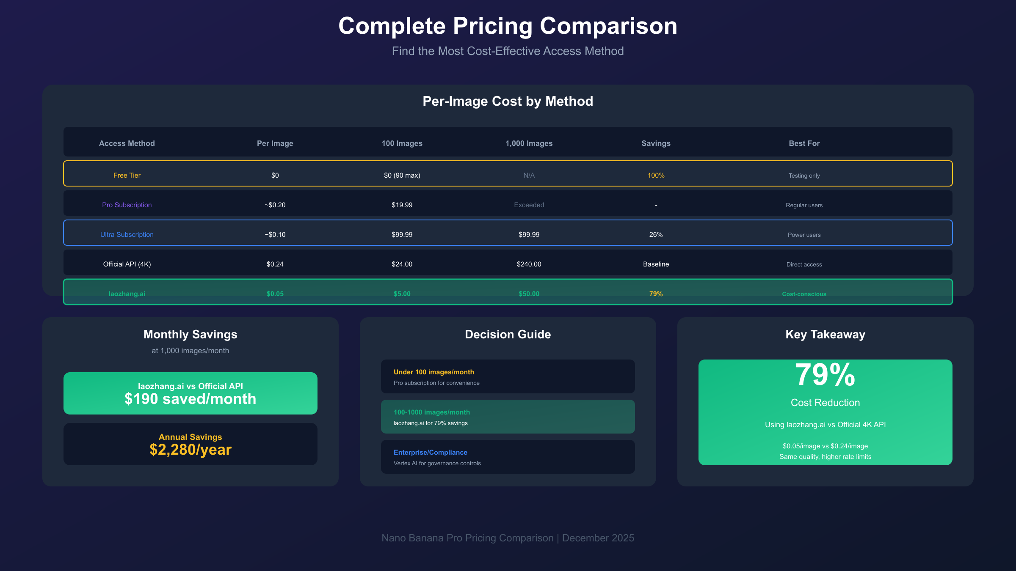The height and width of the screenshot is (571, 1016).
Task: Click the 1,000 Images column header
Action: click(529, 143)
